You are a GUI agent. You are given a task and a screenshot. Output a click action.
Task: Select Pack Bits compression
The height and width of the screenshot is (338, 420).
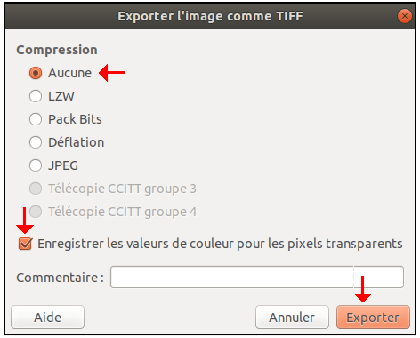coord(36,119)
